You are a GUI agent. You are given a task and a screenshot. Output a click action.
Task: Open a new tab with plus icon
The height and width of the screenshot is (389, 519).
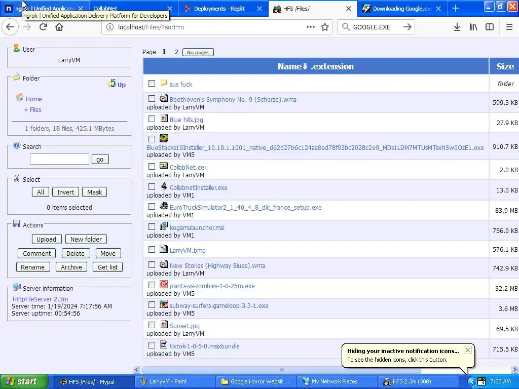click(x=456, y=9)
